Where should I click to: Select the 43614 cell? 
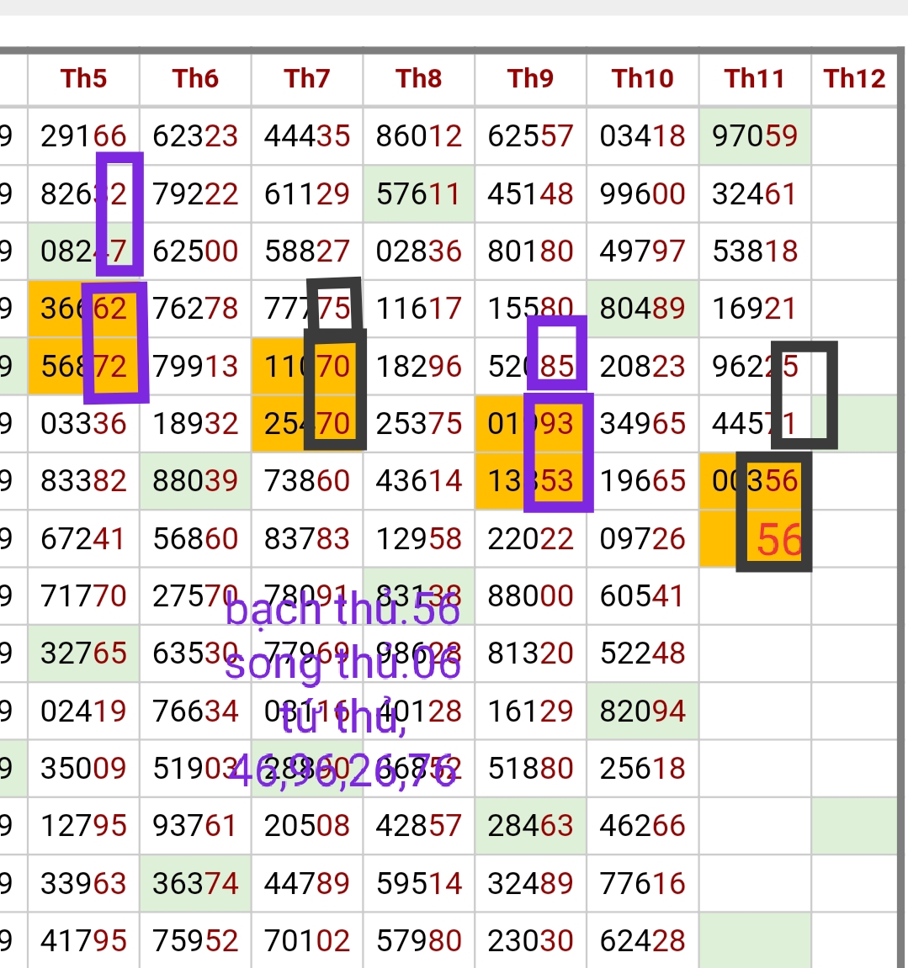click(419, 481)
